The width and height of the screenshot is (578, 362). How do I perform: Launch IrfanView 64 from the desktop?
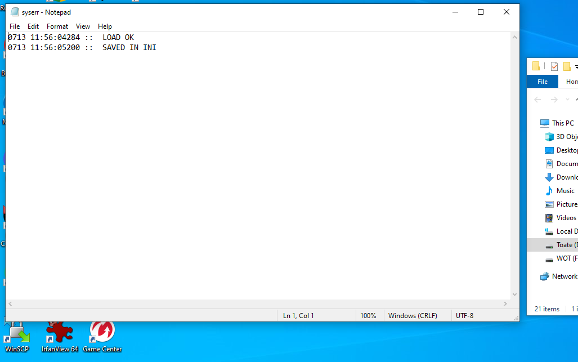[x=59, y=336]
